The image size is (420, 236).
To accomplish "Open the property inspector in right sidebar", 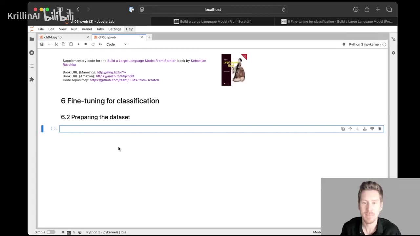I will tap(393, 39).
